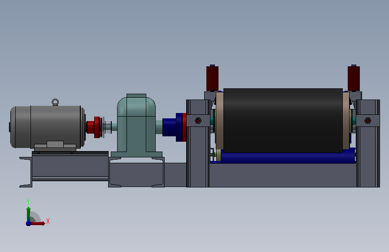Select the channel beam under the motor
This screenshot has width=389, height=252.
tap(70, 166)
